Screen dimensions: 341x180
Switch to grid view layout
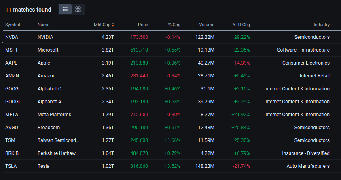[x=78, y=9]
